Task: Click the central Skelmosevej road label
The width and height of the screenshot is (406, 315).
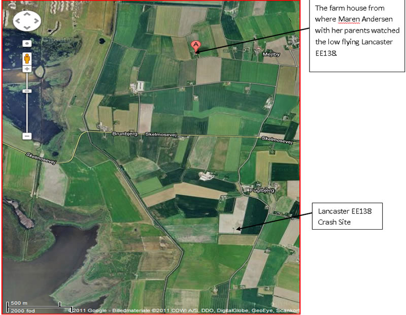Action: (161, 134)
